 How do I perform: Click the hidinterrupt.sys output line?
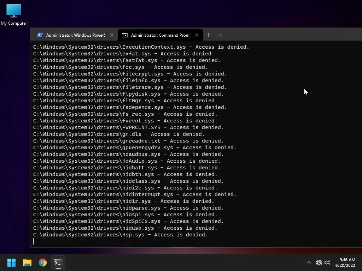point(135,194)
